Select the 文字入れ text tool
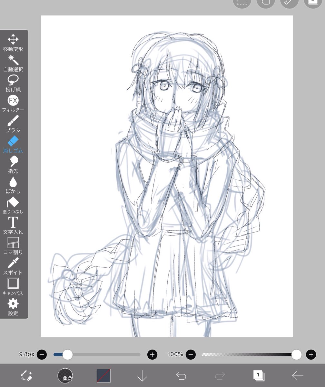This screenshot has height=387, width=325. click(x=13, y=225)
